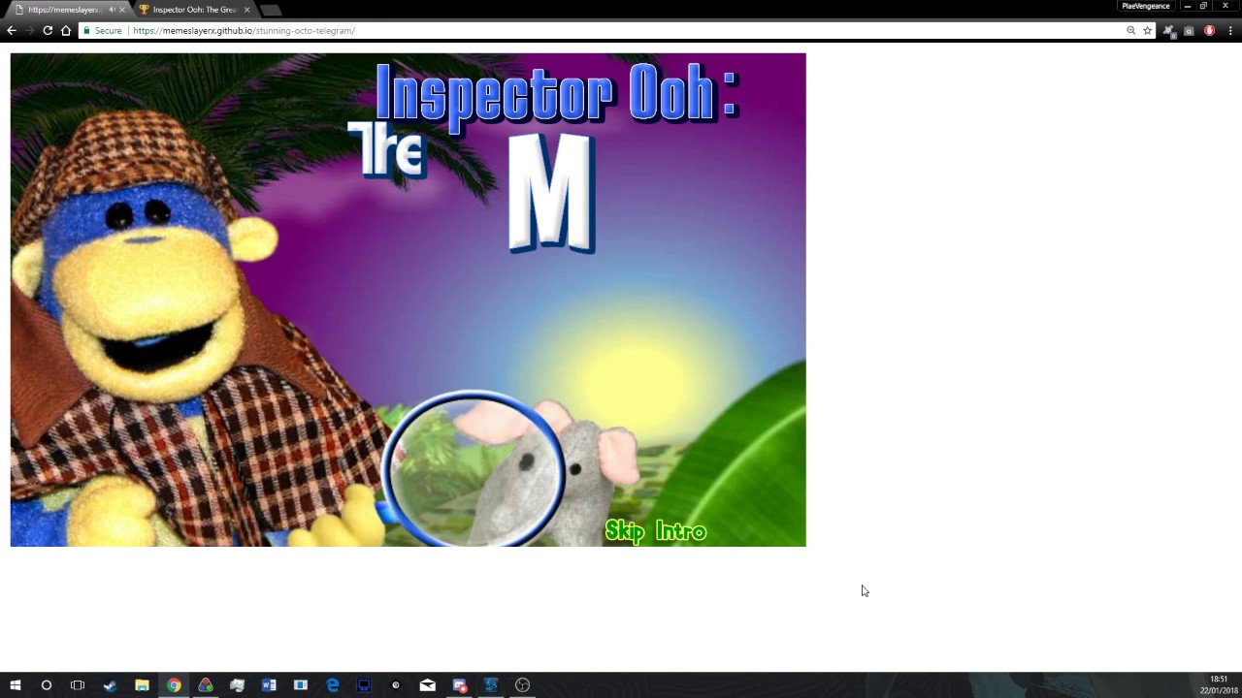This screenshot has height=698, width=1242.
Task: Go forward with the browser's forward arrow
Action: [x=29, y=31]
